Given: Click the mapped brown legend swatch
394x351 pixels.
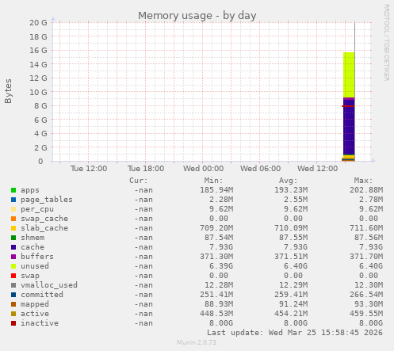Looking at the screenshot, I should [x=13, y=304].
